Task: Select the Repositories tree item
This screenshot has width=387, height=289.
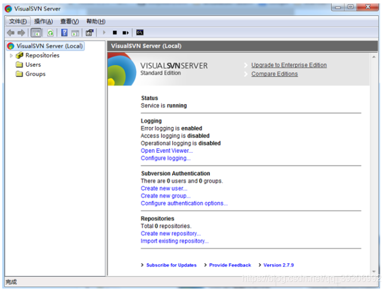Action: pos(42,56)
